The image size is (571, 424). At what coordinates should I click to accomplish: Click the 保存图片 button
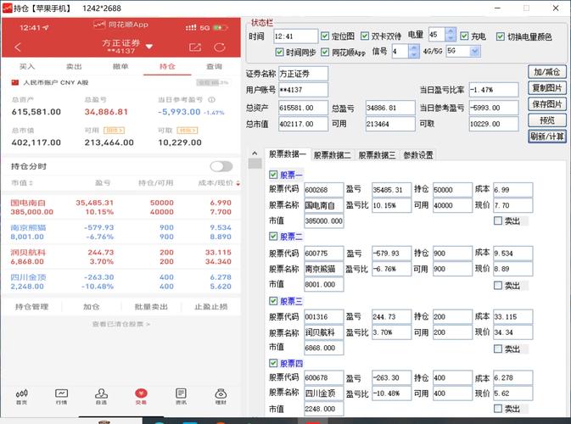547,104
